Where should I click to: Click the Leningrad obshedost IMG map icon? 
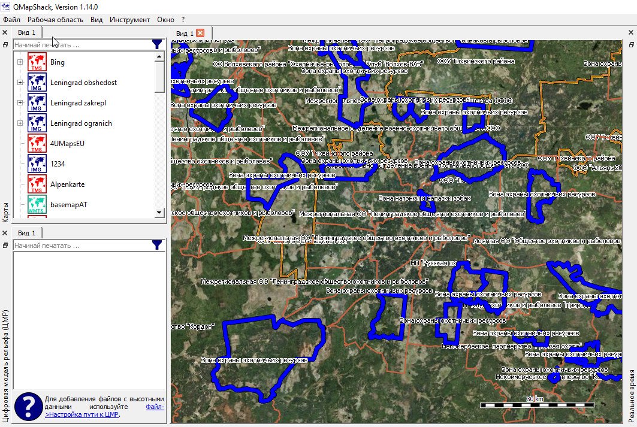[x=37, y=83]
